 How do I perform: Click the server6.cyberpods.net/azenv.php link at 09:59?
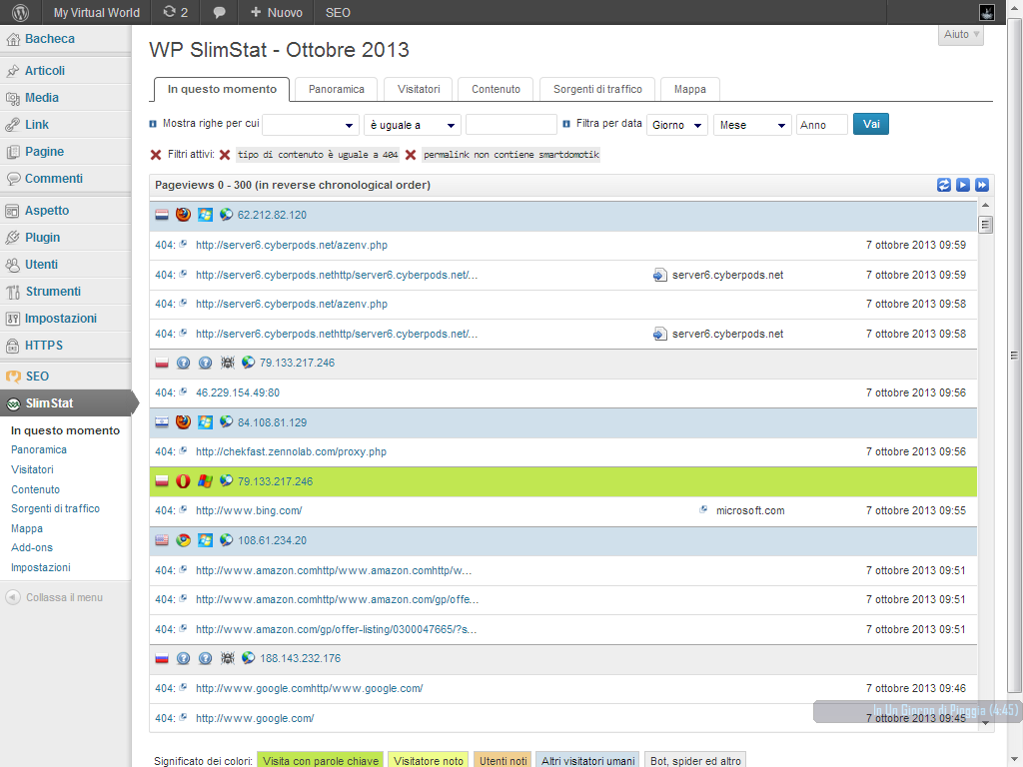[x=292, y=246]
